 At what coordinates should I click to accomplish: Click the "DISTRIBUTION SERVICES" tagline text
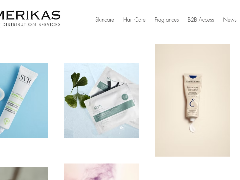(x=32, y=25)
